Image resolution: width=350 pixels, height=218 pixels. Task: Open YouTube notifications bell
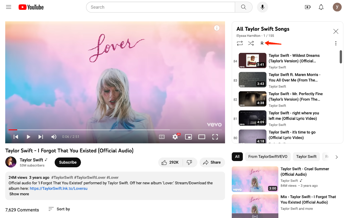321,7
